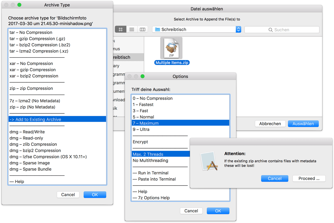The height and width of the screenshot is (223, 334).
Task: Select -> Add to Existing Archive
Action: 57,119
